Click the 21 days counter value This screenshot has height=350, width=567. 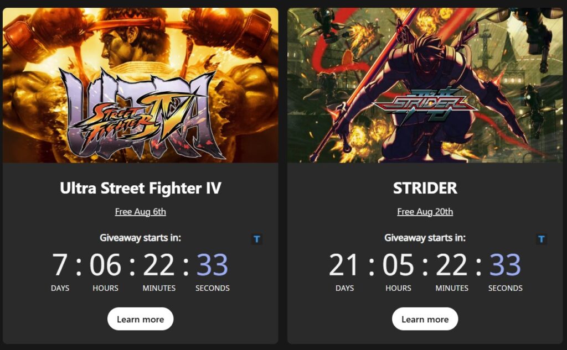pos(343,265)
